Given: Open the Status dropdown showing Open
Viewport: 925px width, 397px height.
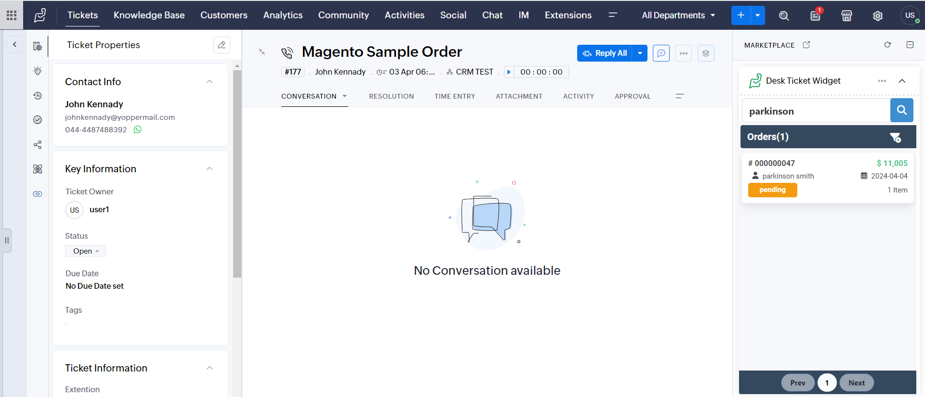Looking at the screenshot, I should pos(86,251).
